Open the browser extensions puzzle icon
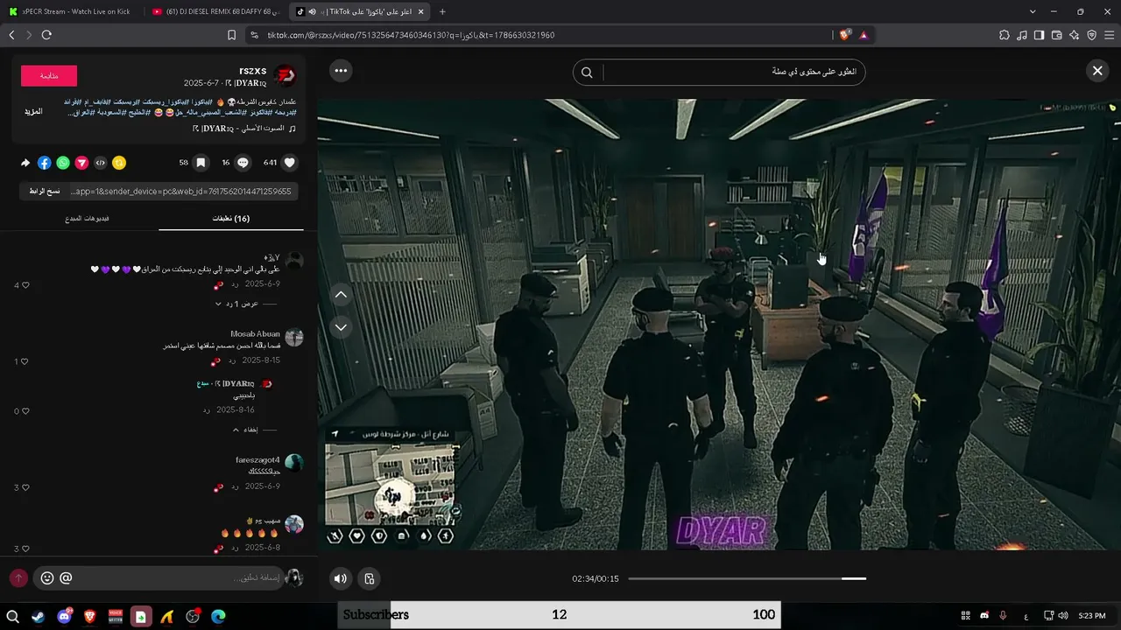Viewport: 1121px width, 630px height. 1005,35
